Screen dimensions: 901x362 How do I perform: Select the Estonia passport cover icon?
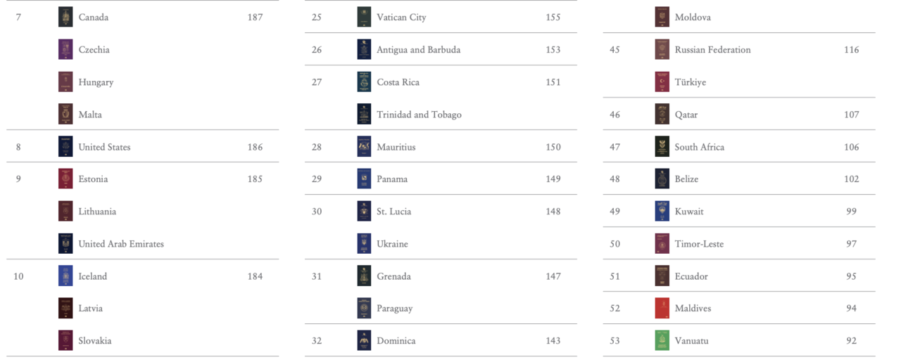(x=65, y=179)
